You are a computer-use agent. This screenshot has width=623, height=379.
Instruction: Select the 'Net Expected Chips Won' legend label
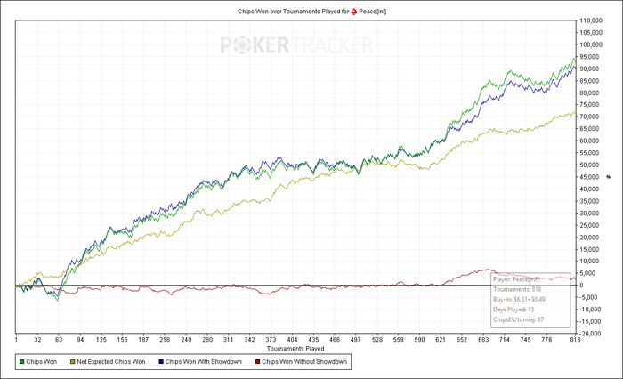pos(111,362)
